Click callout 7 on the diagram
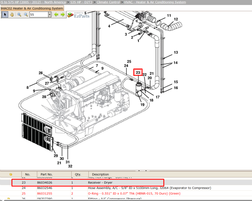The height and width of the screenshot is (201, 252). tap(97, 65)
